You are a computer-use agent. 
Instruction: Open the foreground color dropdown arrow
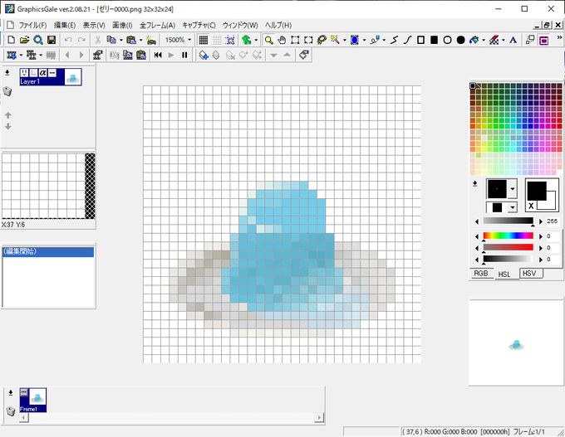512,189
